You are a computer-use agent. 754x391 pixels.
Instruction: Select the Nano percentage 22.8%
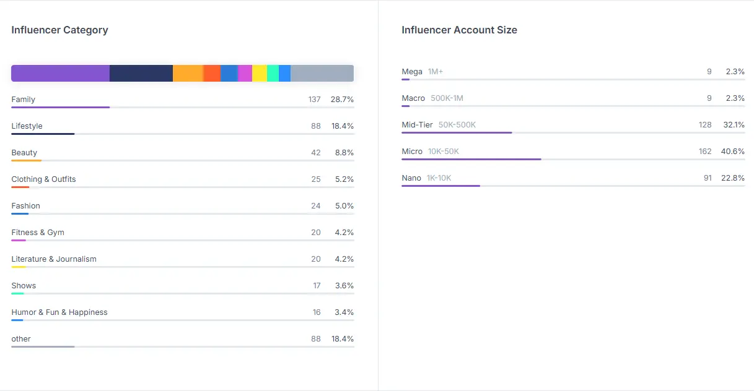734,178
